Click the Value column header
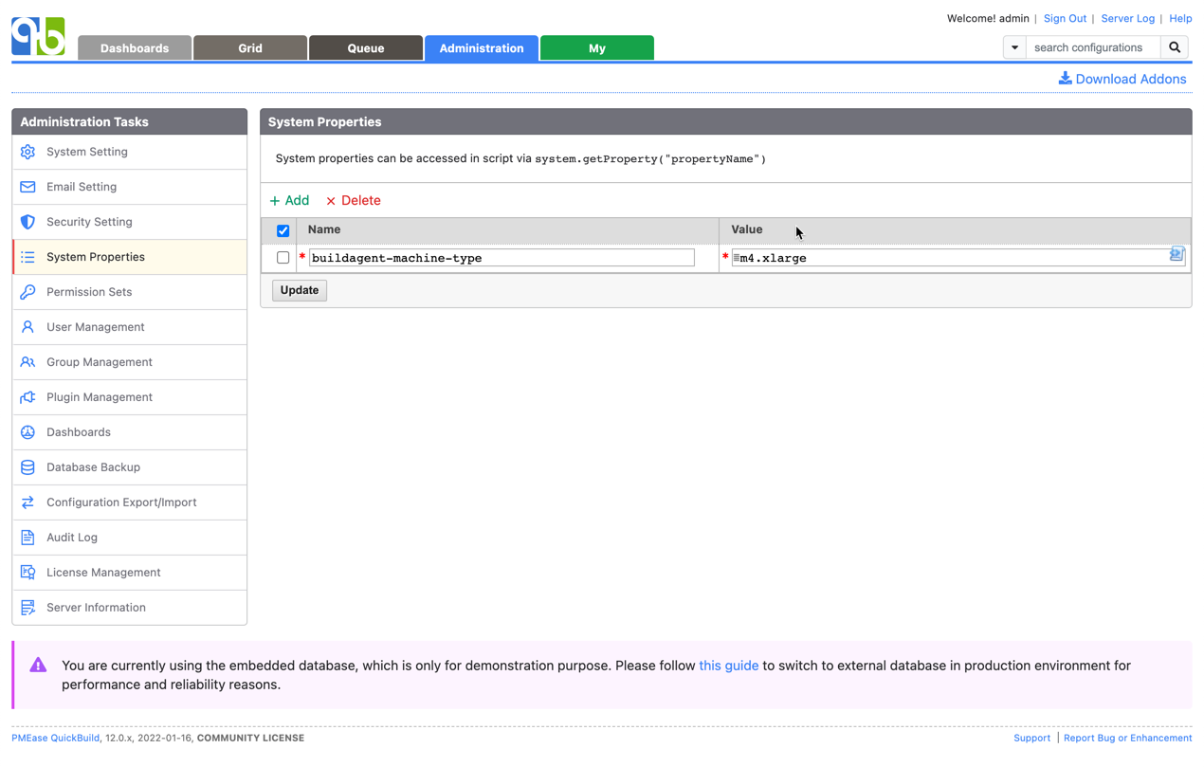The image size is (1204, 767). pos(747,229)
